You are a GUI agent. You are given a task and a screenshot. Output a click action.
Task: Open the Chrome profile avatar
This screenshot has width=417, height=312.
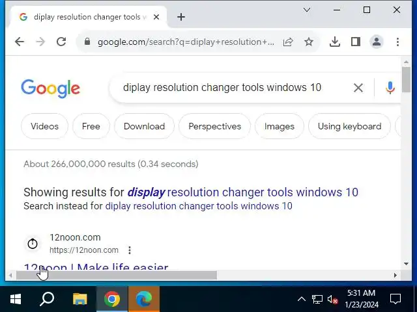click(377, 42)
